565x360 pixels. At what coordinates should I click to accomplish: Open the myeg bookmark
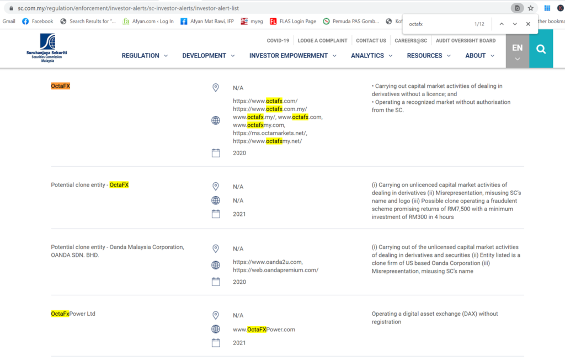252,22
